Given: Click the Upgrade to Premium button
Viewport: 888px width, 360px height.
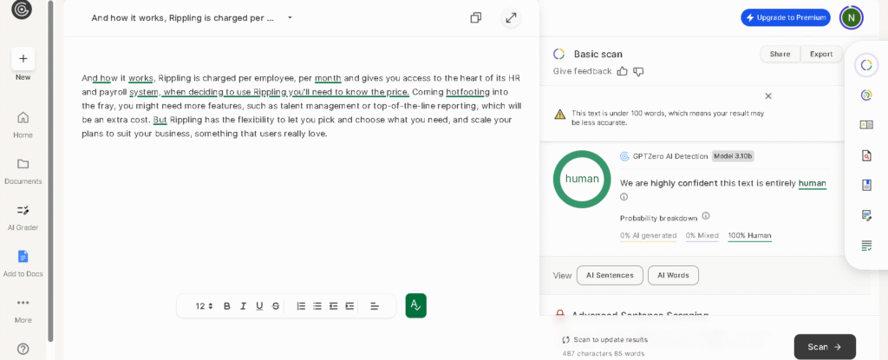Looking at the screenshot, I should click(x=785, y=17).
